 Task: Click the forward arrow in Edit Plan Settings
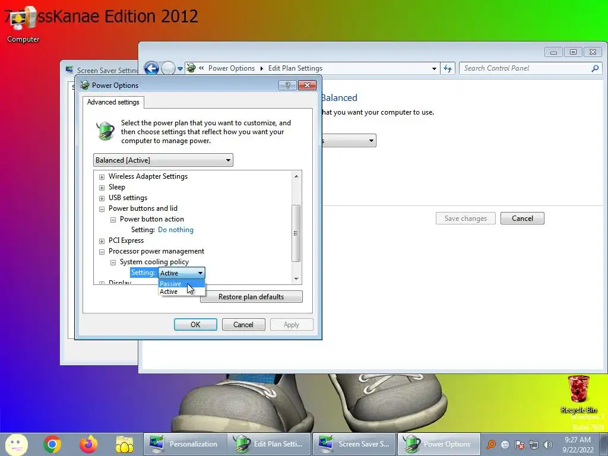pos(168,69)
